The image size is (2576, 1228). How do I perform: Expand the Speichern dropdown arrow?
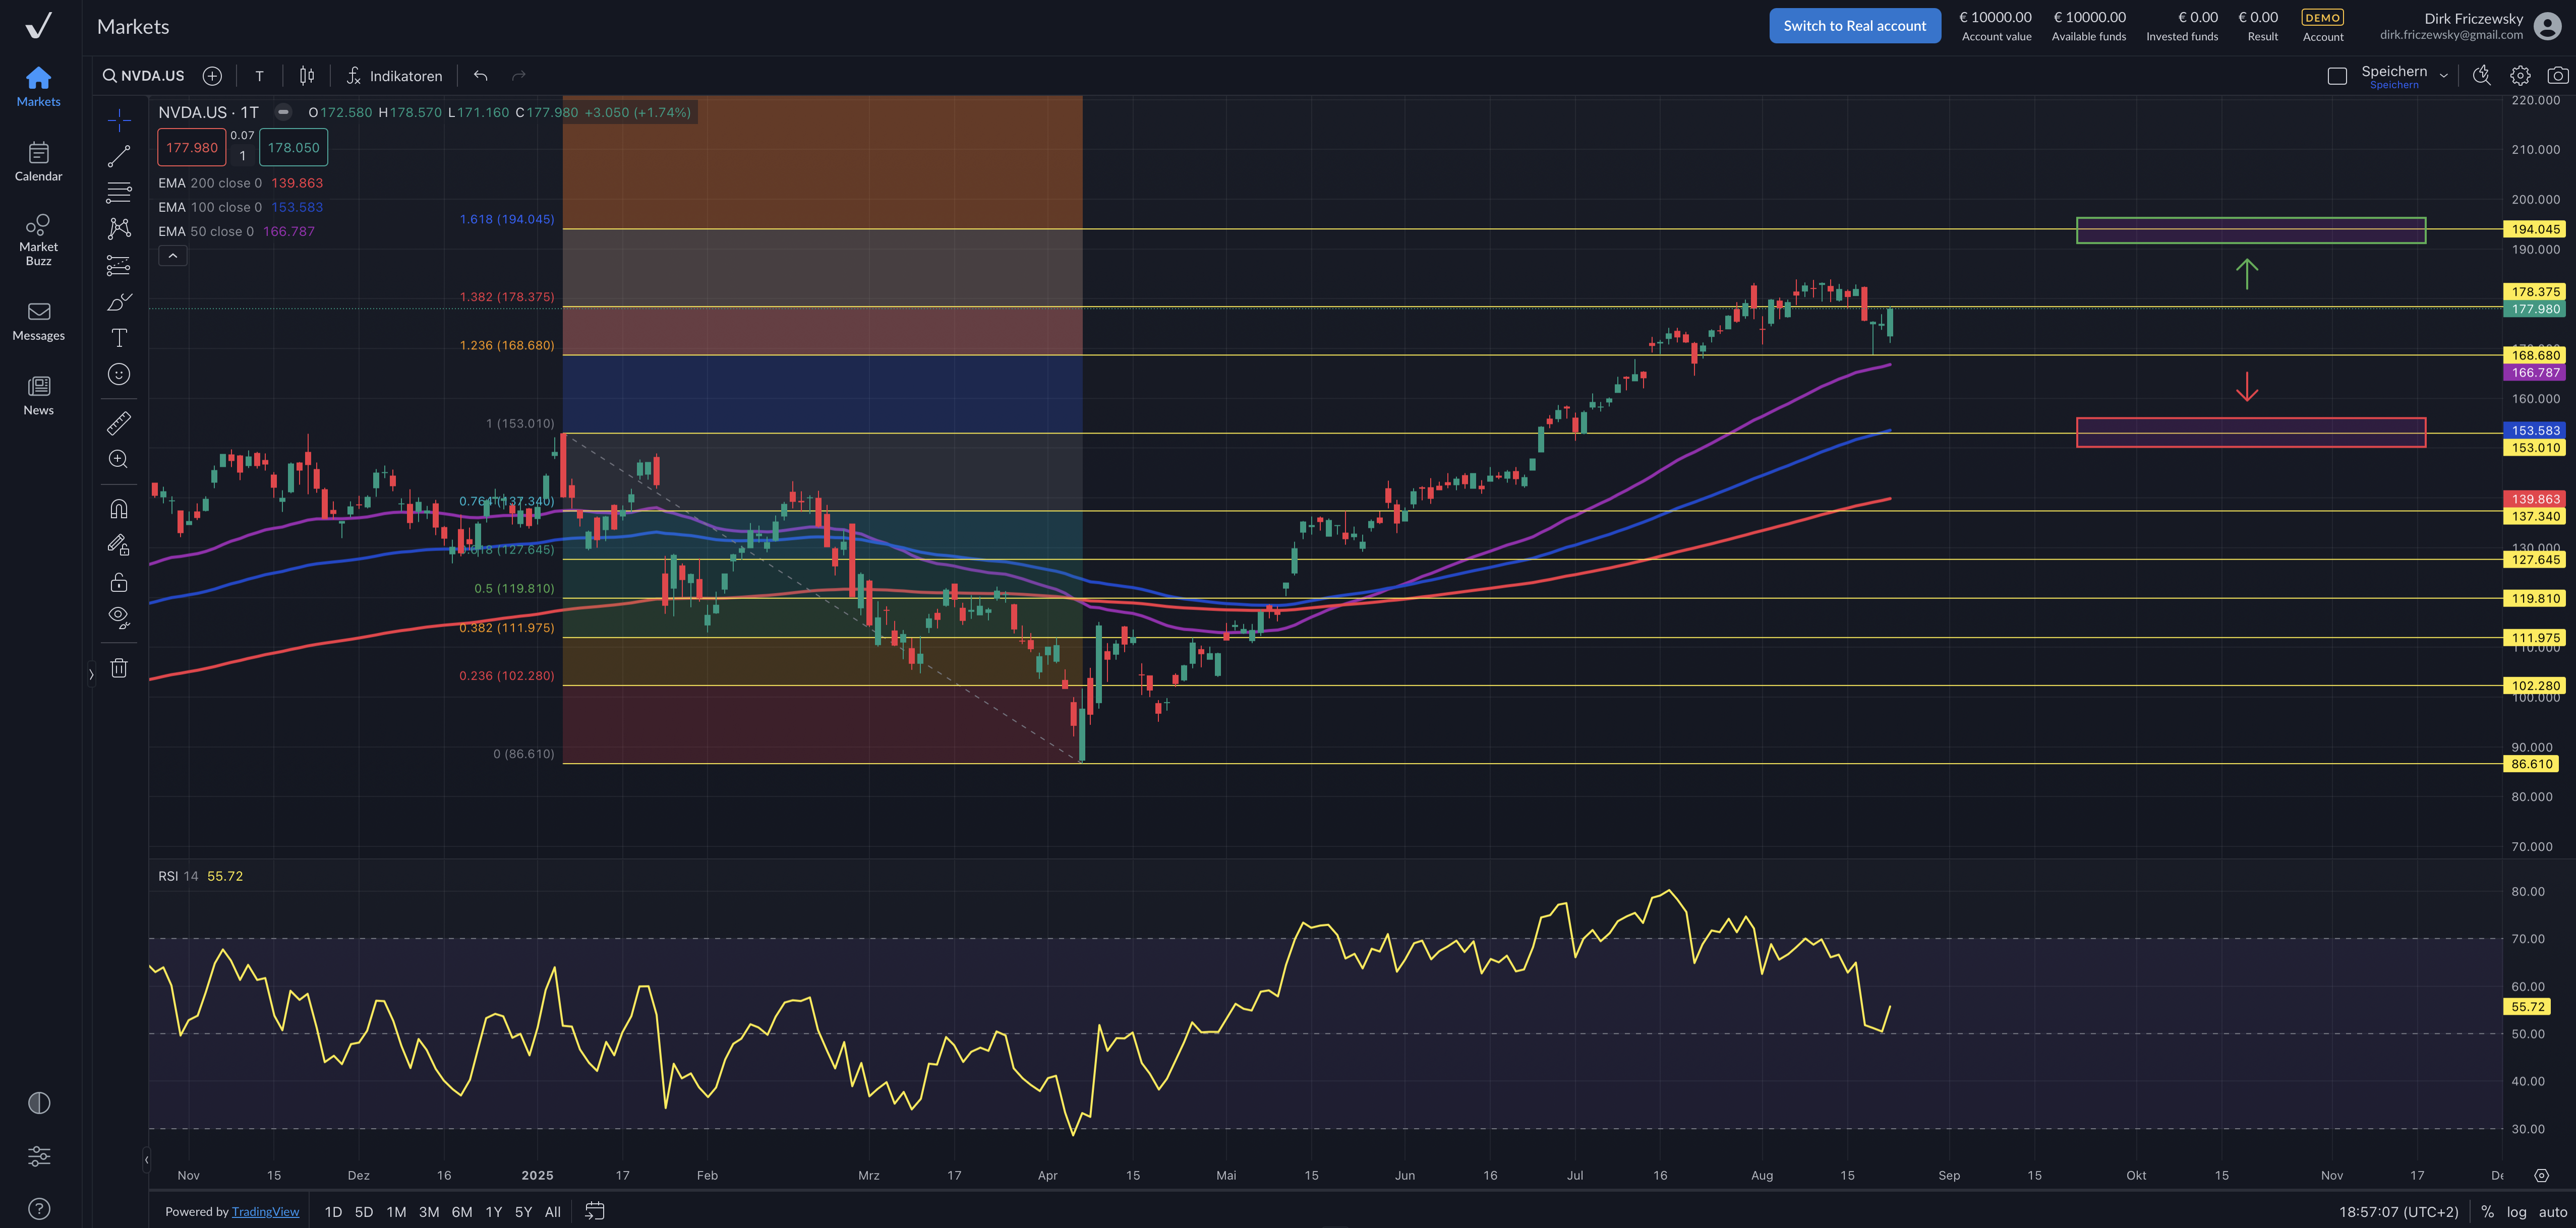[2443, 76]
